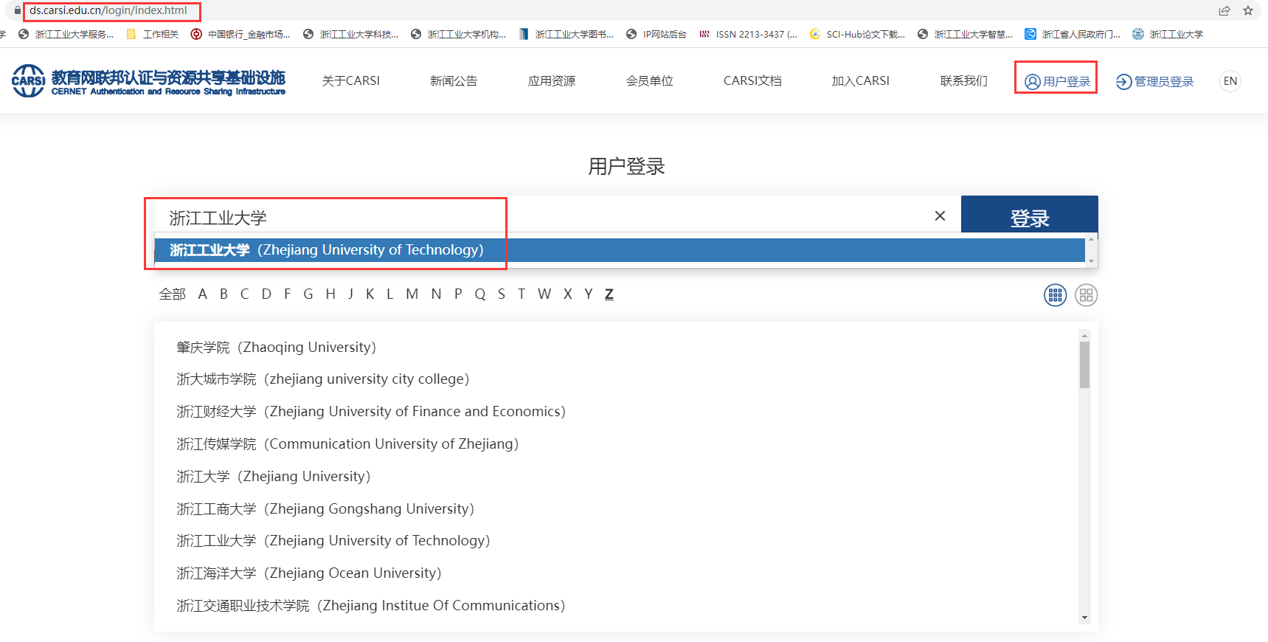
Task: Switch language with EN button
Action: 1230,81
